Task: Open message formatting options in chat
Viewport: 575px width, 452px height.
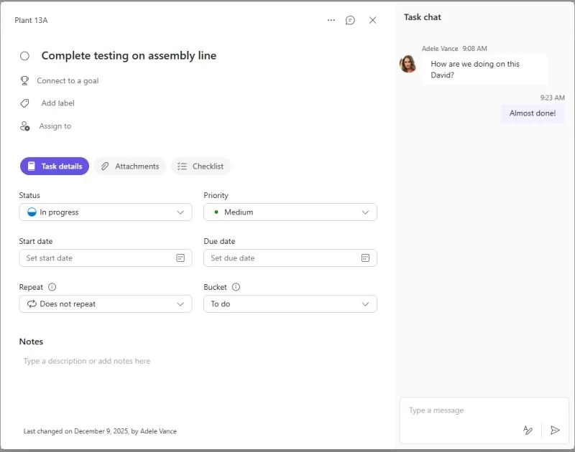Action: tap(528, 430)
